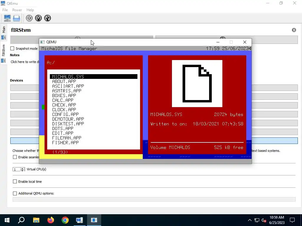Image resolution: width=302 pixels, height=226 pixels.
Task: Open the File menu
Action: coord(5,10)
